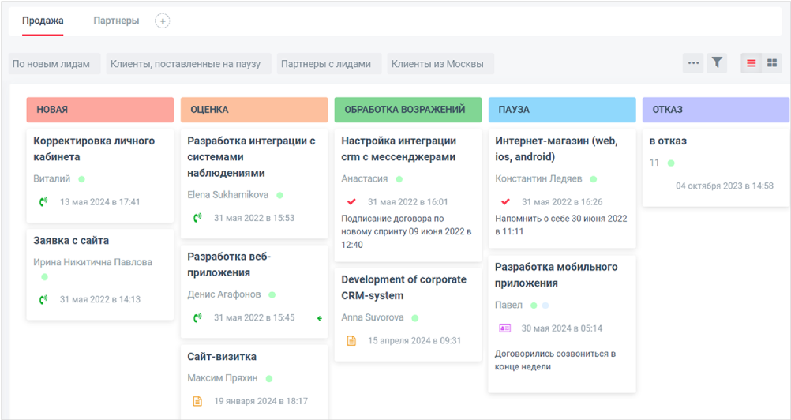Switch to list view layout
The height and width of the screenshot is (420, 791).
click(752, 63)
